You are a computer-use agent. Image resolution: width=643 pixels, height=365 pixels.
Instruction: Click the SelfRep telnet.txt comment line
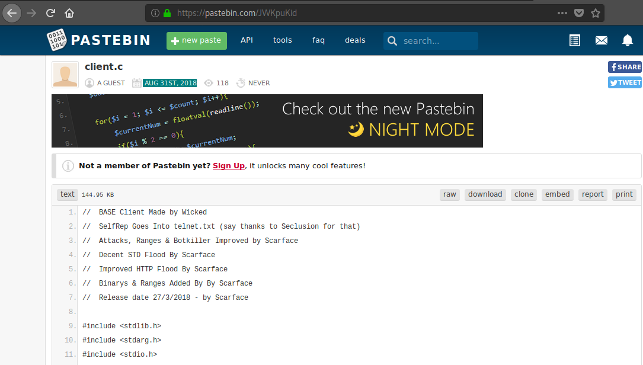pos(222,226)
